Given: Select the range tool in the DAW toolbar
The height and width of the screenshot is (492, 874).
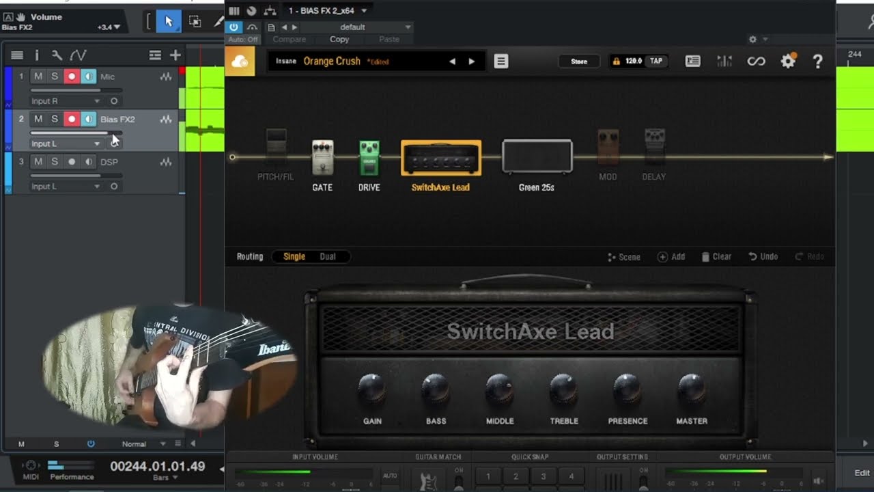Looking at the screenshot, I should click(x=195, y=22).
